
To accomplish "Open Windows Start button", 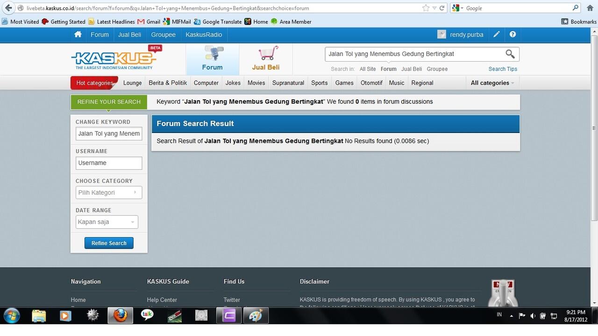I will coord(11,316).
